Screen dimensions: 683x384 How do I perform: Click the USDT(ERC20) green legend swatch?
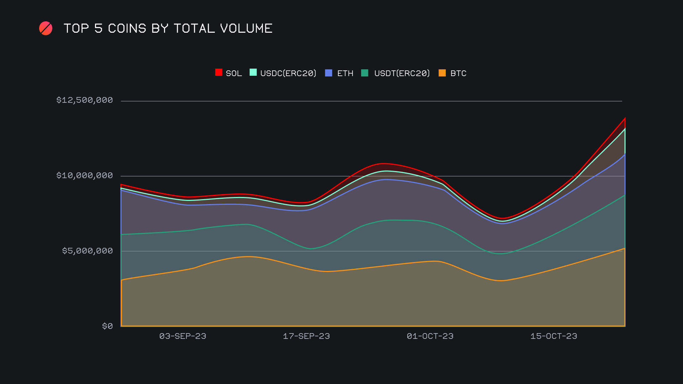tap(365, 73)
